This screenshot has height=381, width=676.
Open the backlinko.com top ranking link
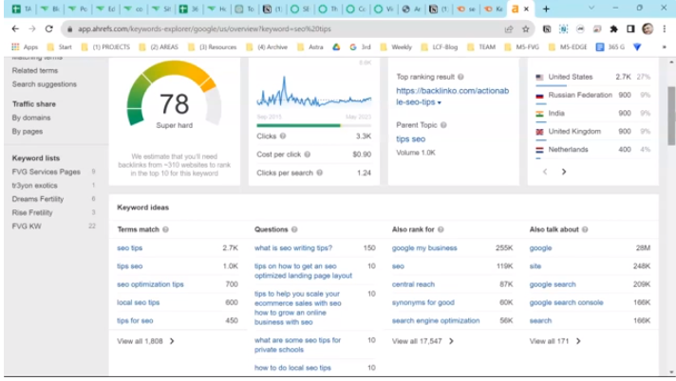pyautogui.click(x=452, y=96)
